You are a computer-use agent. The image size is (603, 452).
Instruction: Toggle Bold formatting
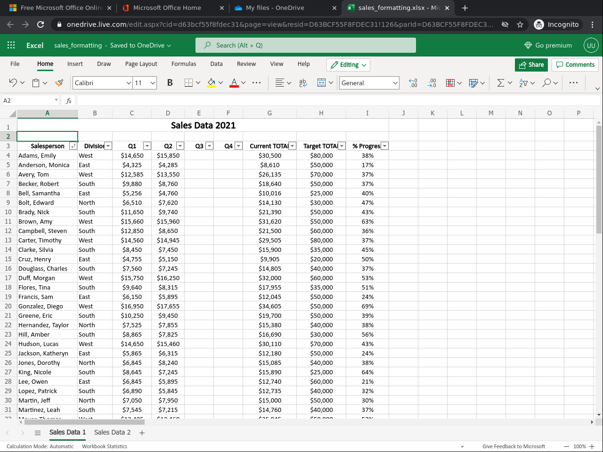coord(170,82)
